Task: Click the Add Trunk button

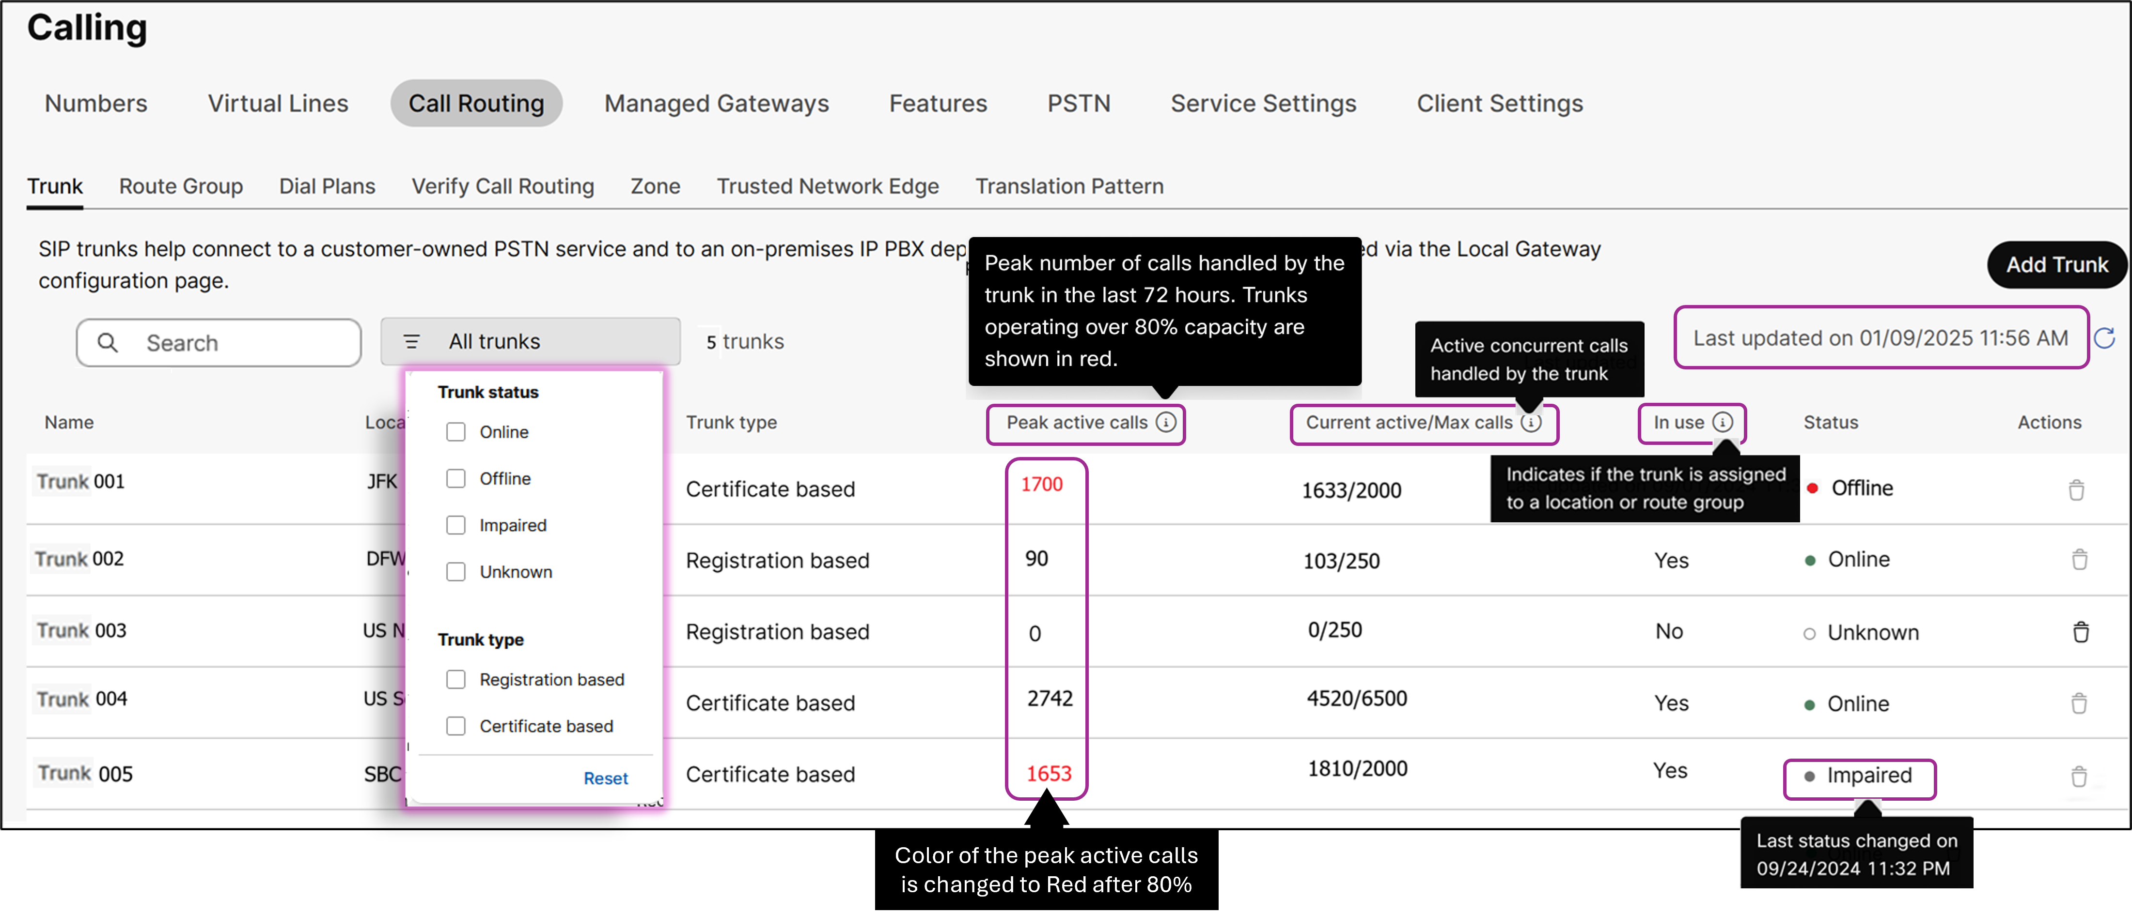Action: click(x=2057, y=264)
